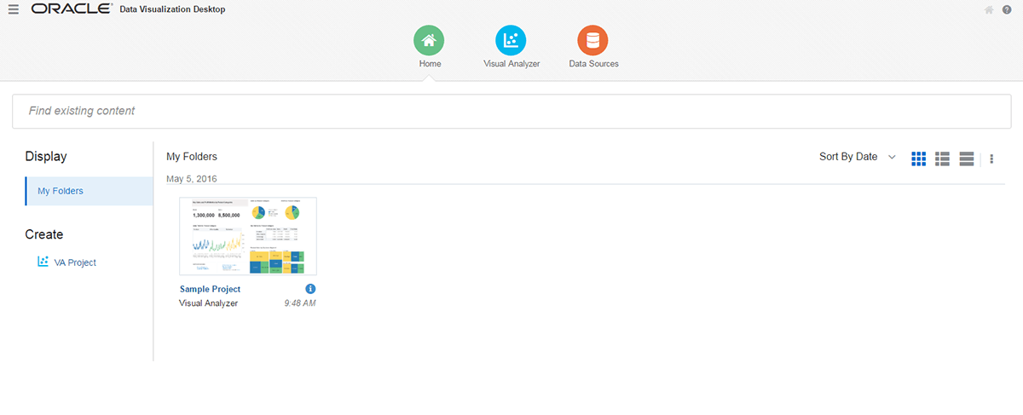This screenshot has height=415, width=1023.
Task: Click the May 5, 2016 date label
Action: 192,179
